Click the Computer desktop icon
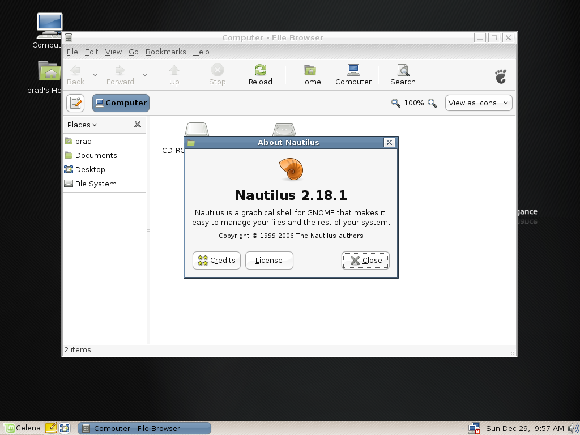Image resolution: width=580 pixels, height=435 pixels. pos(49,26)
